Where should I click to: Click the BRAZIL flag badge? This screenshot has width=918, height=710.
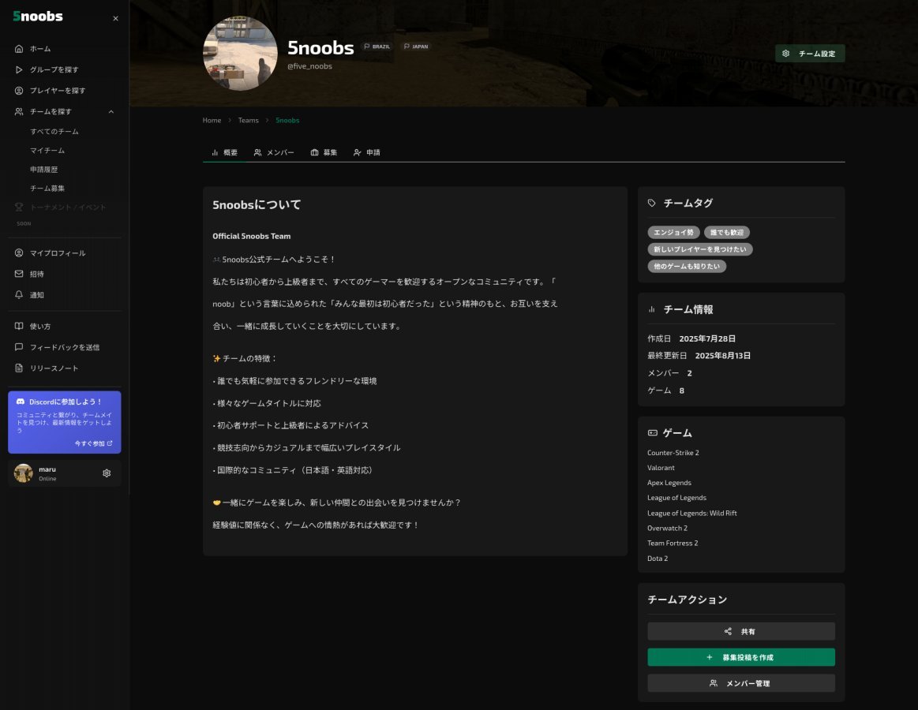pyautogui.click(x=377, y=47)
